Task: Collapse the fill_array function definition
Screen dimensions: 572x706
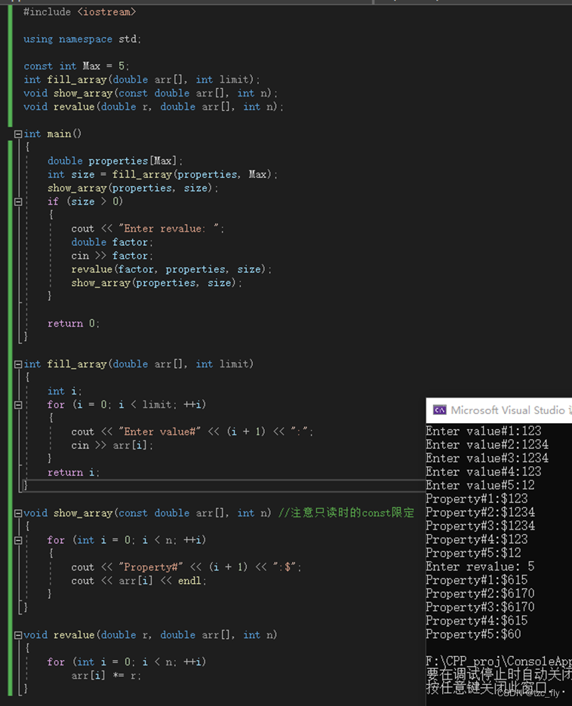Action: point(18,364)
